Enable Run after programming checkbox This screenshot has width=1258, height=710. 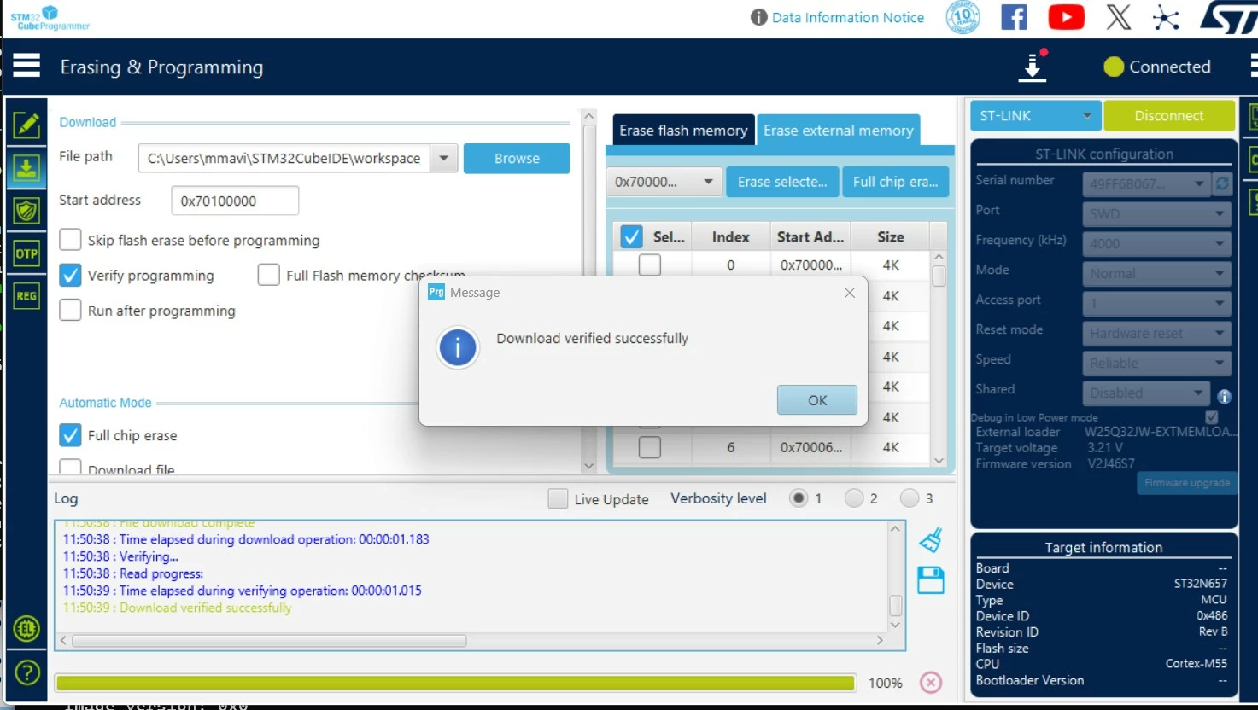(x=70, y=310)
